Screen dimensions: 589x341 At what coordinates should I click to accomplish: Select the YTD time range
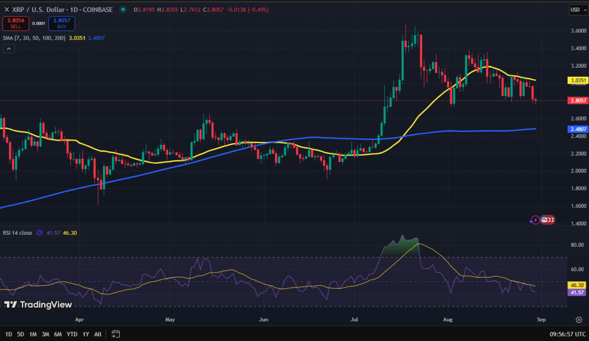pyautogui.click(x=72, y=334)
